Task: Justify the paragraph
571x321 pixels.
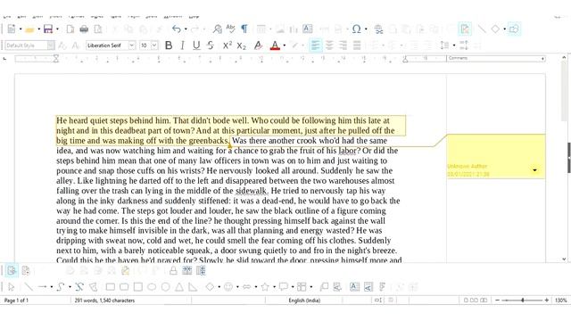Action: point(357,45)
